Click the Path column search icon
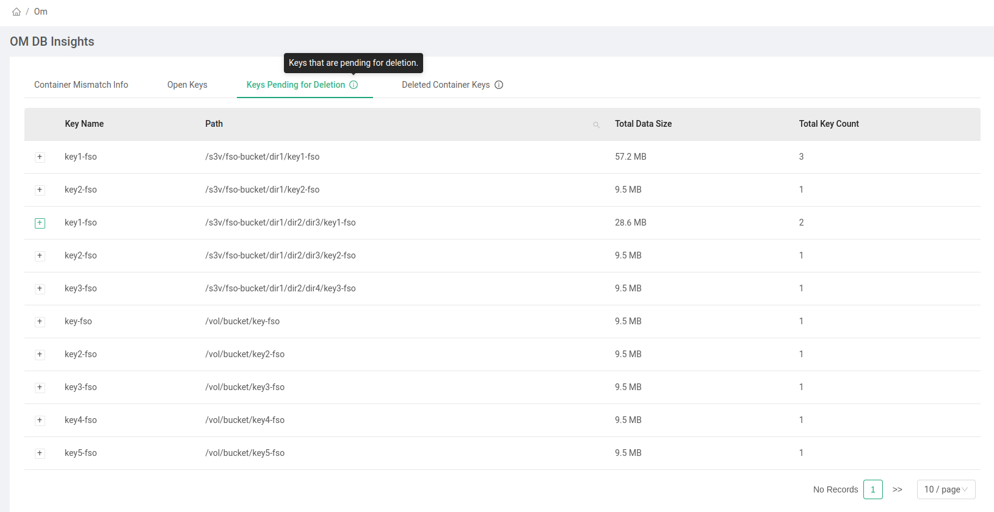 pos(596,124)
